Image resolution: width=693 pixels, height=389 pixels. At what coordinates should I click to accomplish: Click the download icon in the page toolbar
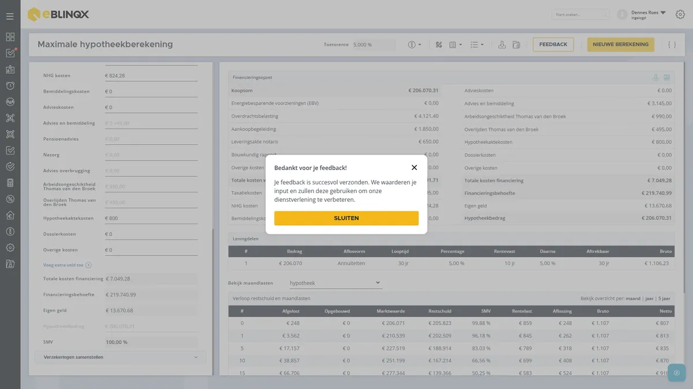502,44
